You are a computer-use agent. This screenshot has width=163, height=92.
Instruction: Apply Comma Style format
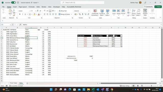83,14
